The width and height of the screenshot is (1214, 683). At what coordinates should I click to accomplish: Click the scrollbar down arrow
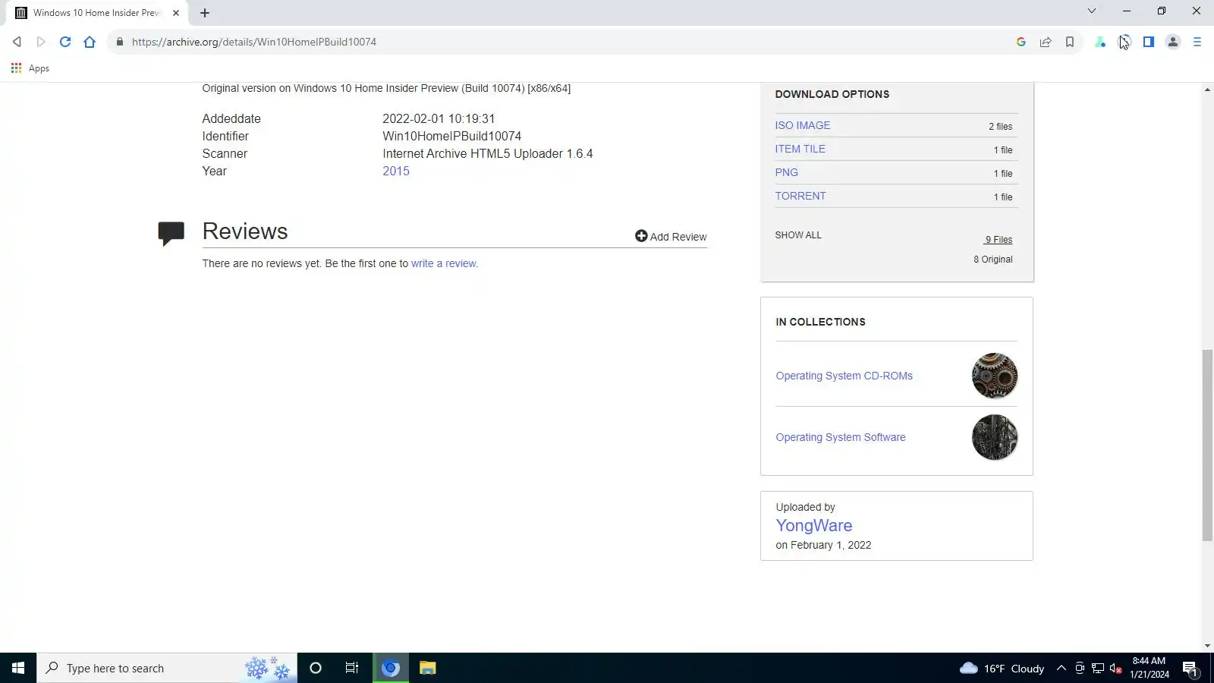pos(1207,646)
